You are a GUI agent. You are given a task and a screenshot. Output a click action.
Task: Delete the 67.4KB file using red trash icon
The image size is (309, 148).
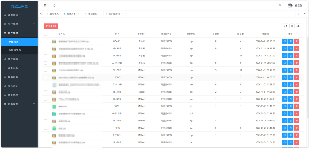coord(297,41)
